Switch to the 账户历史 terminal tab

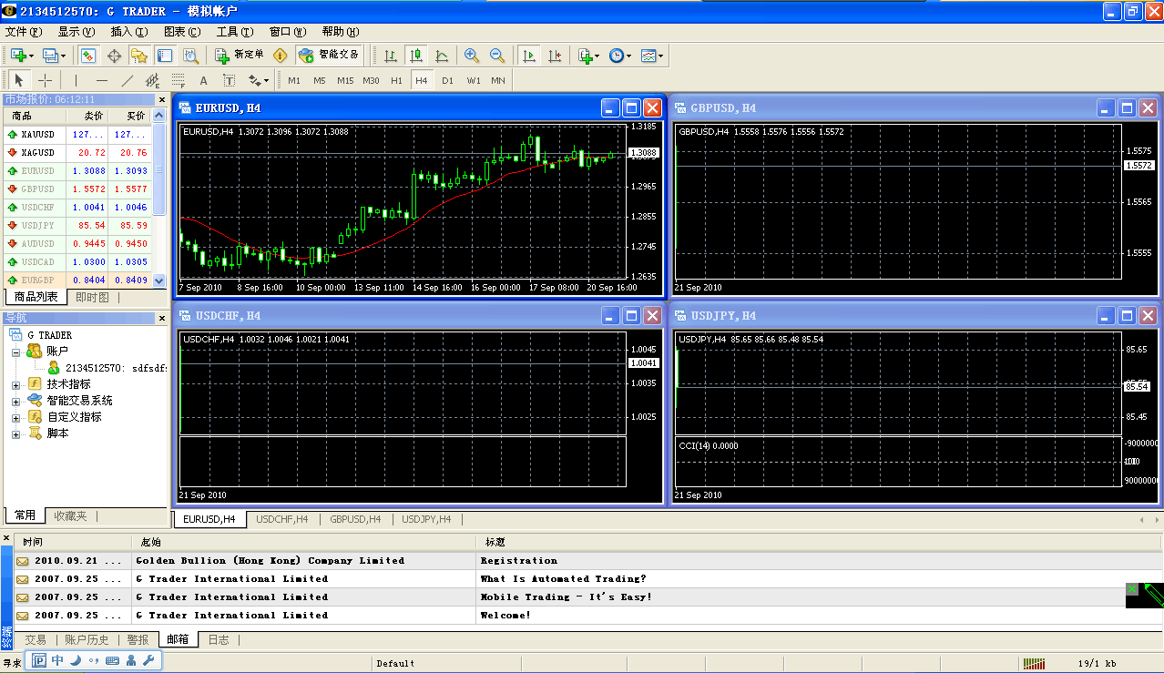(87, 640)
